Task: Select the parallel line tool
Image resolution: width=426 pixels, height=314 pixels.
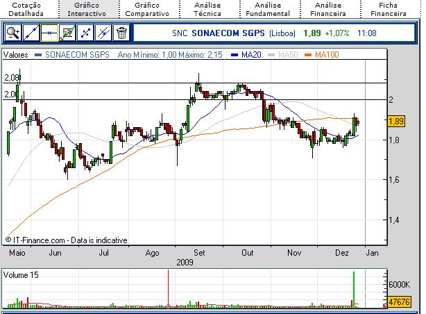Action: (103, 33)
